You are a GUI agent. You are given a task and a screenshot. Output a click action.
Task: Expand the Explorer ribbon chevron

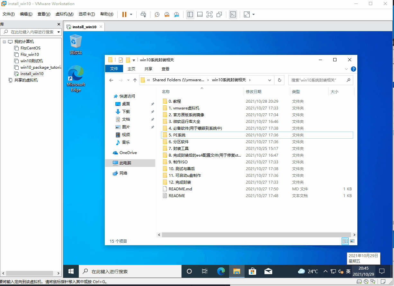click(x=346, y=69)
